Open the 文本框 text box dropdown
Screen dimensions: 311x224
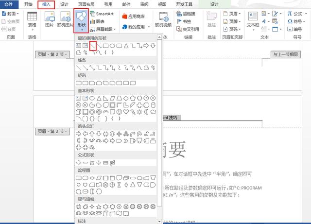tap(253, 21)
